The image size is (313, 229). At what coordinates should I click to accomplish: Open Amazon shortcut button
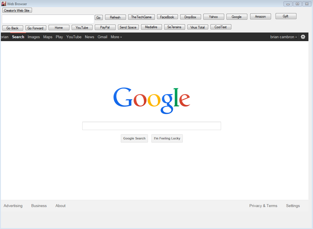[x=260, y=17]
